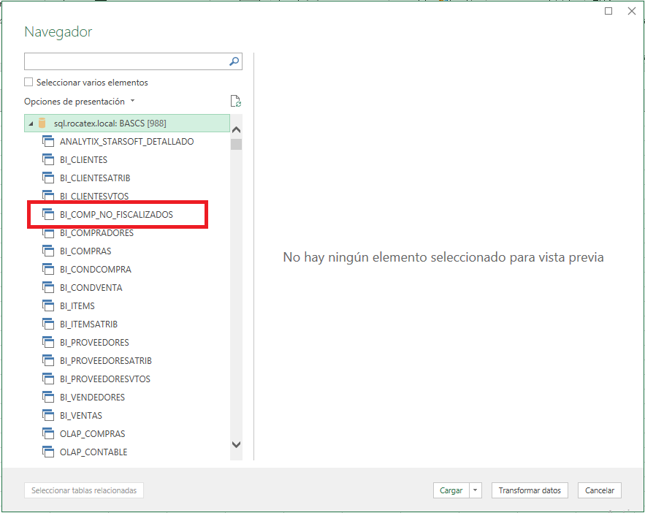Click the database icon for sql.rocatex.local
The image size is (645, 513).
42,123
